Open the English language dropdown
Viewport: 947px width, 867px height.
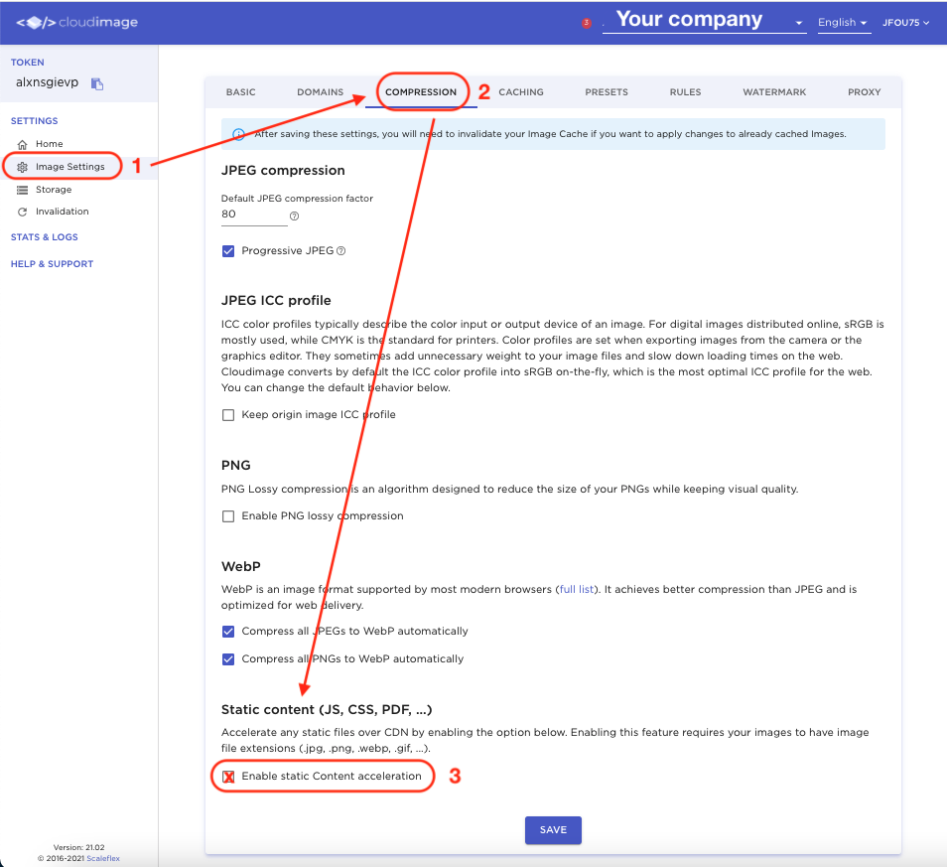point(843,23)
